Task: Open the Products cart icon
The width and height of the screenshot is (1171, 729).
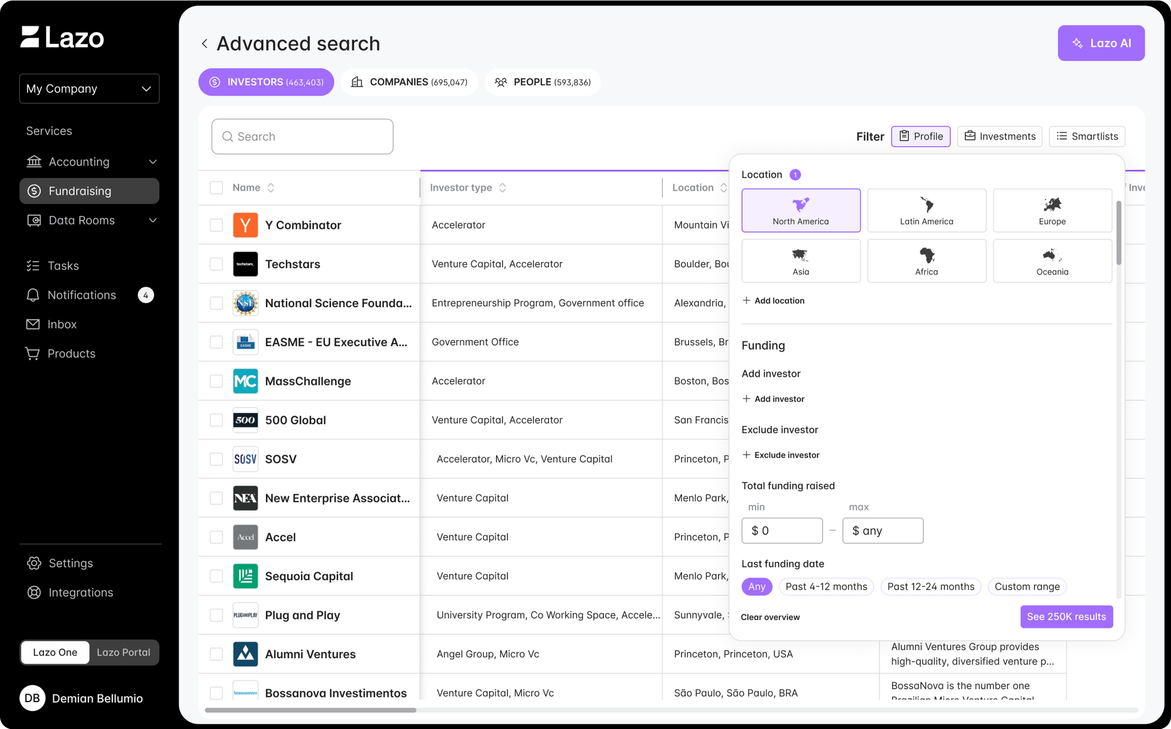Action: click(x=33, y=353)
